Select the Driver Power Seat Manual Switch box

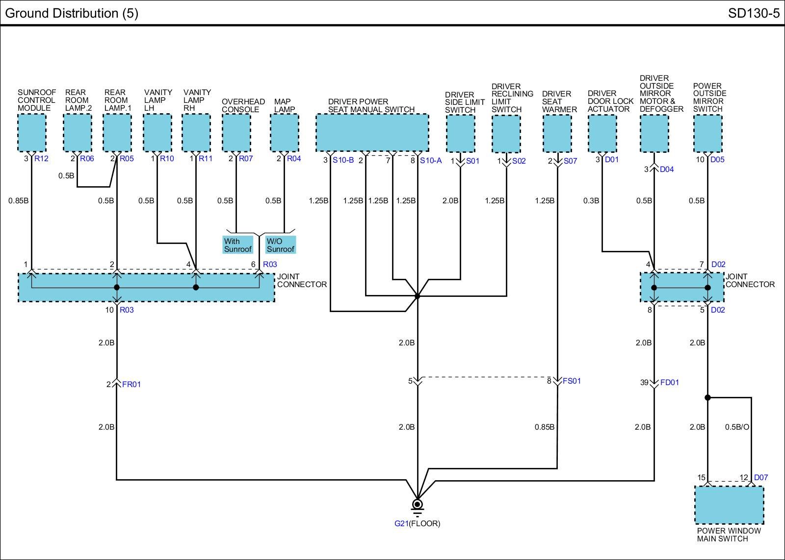click(x=372, y=133)
